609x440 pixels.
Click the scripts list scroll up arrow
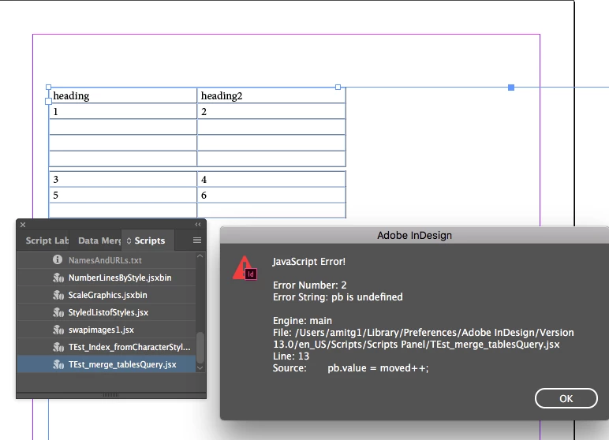(200, 256)
